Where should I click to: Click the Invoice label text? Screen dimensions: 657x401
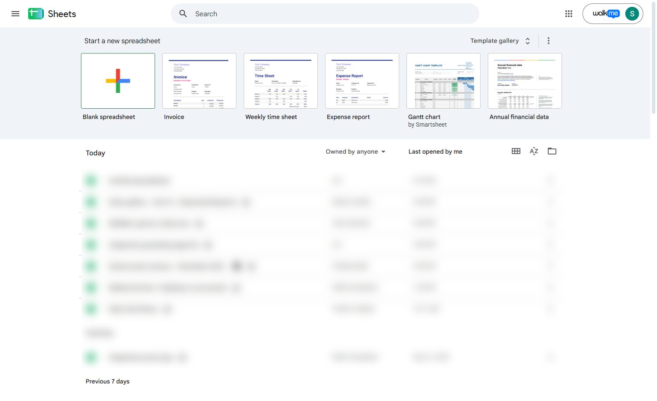pyautogui.click(x=174, y=117)
